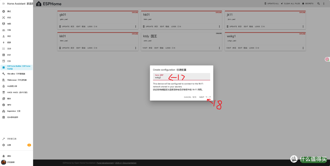The image size is (330, 166).
Task: Open the activity list sidebar item
Action: pos(4,49)
